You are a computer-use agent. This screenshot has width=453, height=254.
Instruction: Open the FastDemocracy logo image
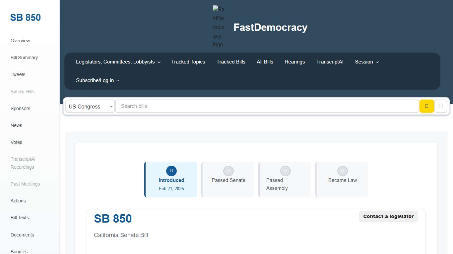point(219,26)
